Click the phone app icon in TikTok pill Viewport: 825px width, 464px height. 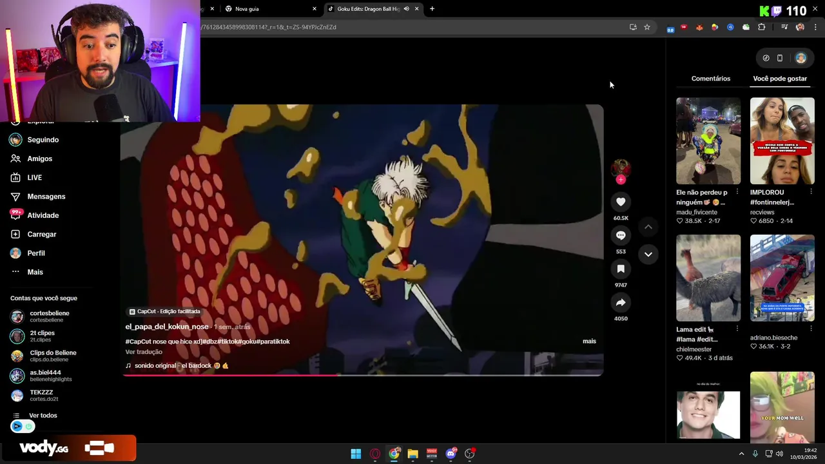click(780, 58)
